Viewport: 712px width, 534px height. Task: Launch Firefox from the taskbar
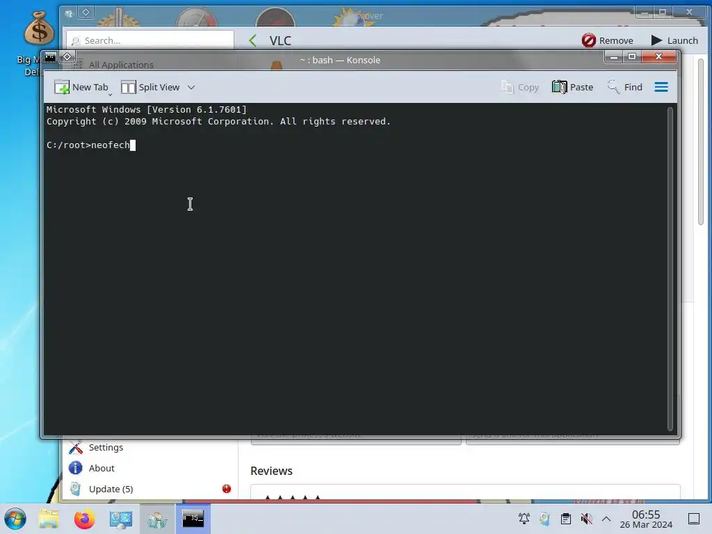(84, 519)
